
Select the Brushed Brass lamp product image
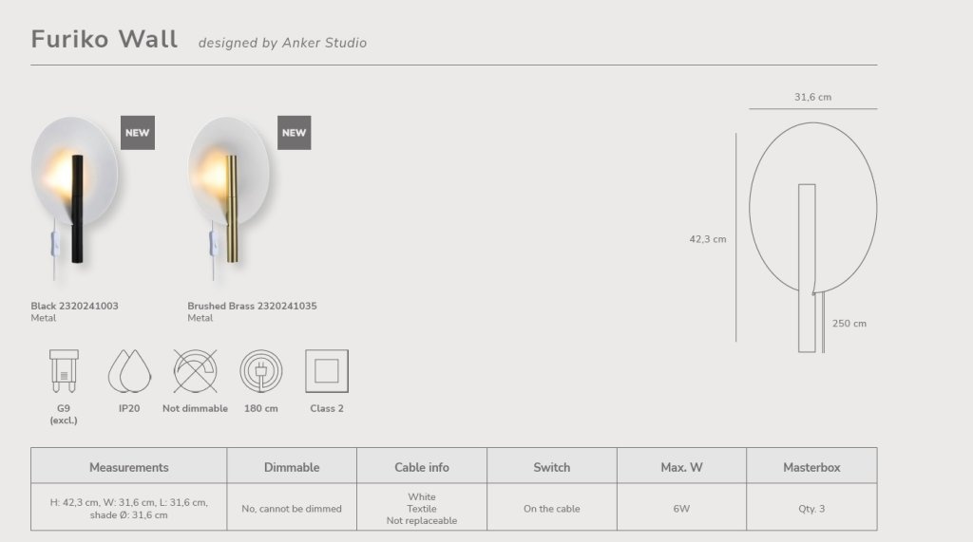(x=230, y=197)
